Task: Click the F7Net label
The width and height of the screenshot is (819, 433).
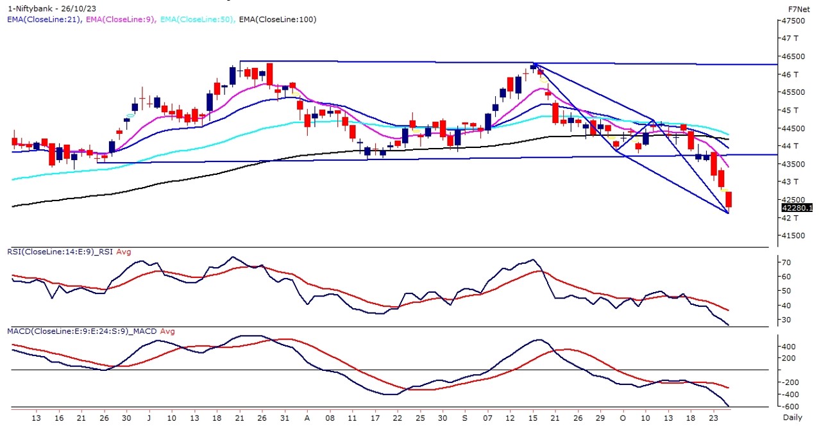Action: point(798,10)
